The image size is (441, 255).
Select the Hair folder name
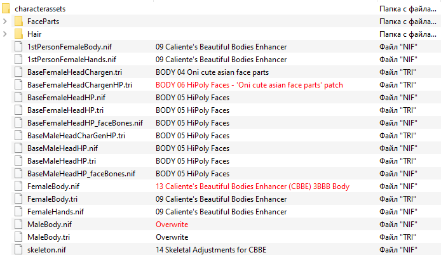click(34, 34)
